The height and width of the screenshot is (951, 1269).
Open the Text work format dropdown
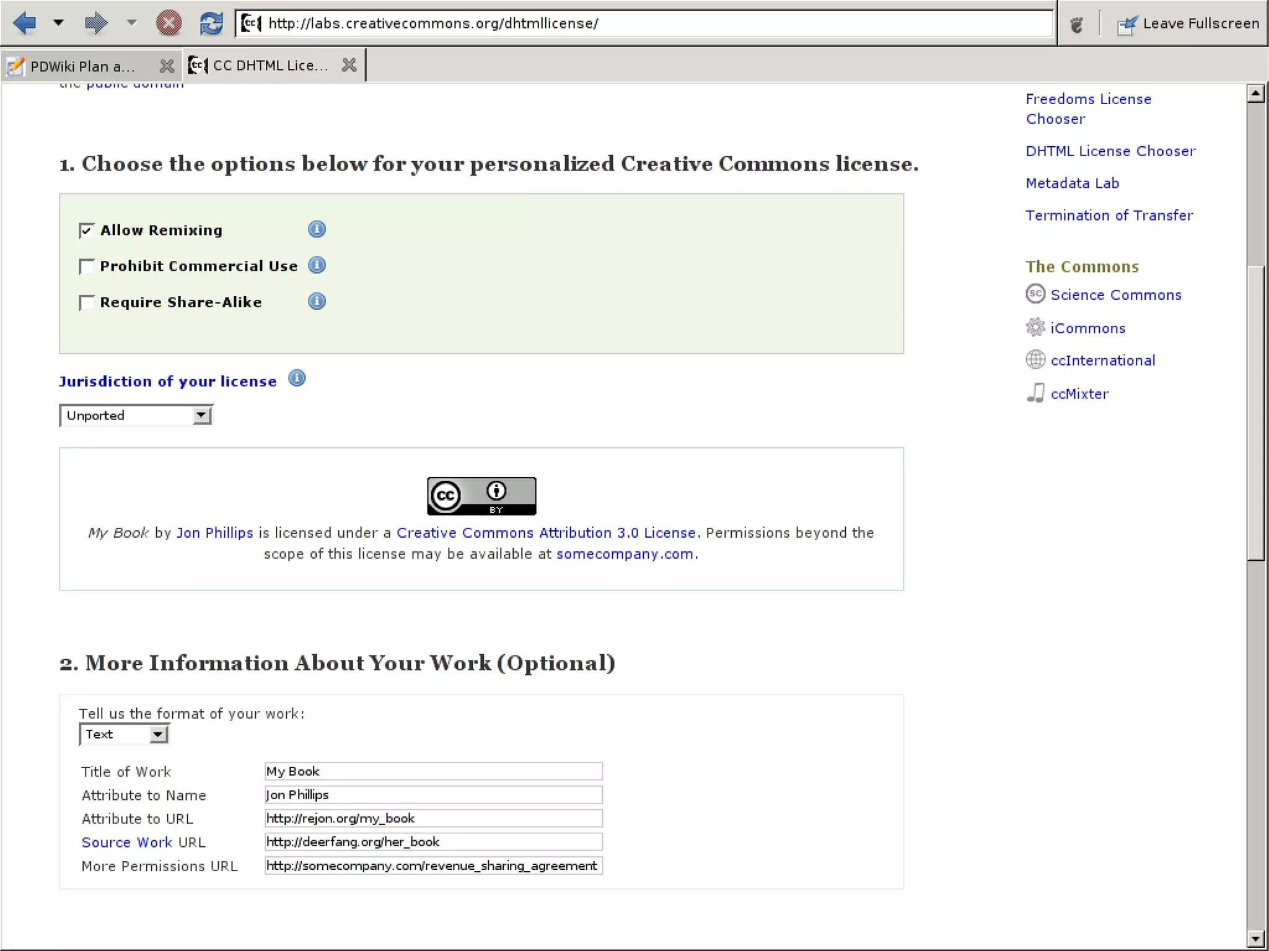[125, 734]
